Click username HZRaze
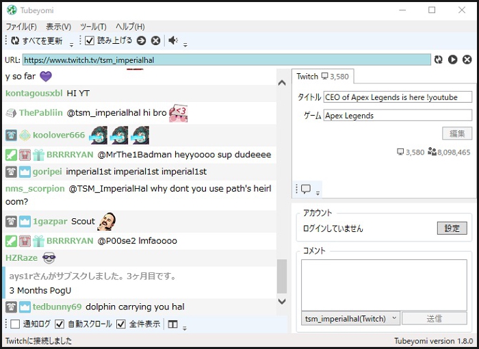 click(21, 258)
